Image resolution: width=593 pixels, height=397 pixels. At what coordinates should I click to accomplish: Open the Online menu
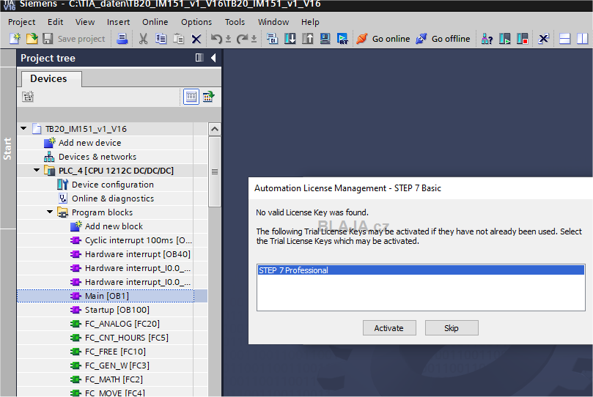coord(155,22)
